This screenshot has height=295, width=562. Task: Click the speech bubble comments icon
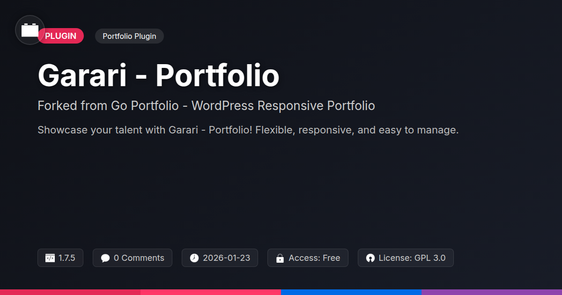click(105, 258)
